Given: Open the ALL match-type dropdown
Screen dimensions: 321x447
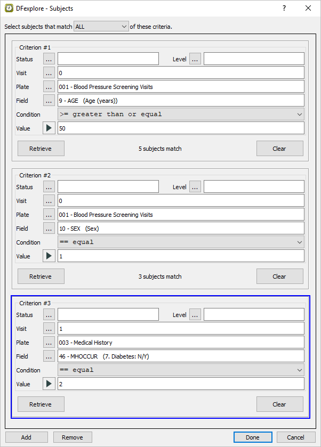Looking at the screenshot, I should pyautogui.click(x=101, y=27).
